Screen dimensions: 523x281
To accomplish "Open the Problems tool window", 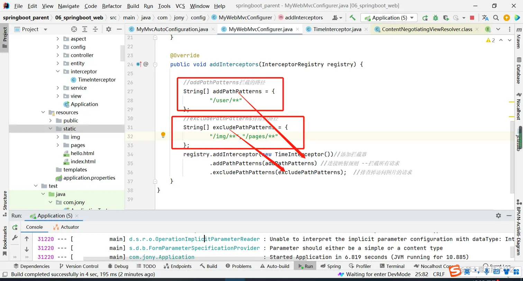I will click(238, 266).
